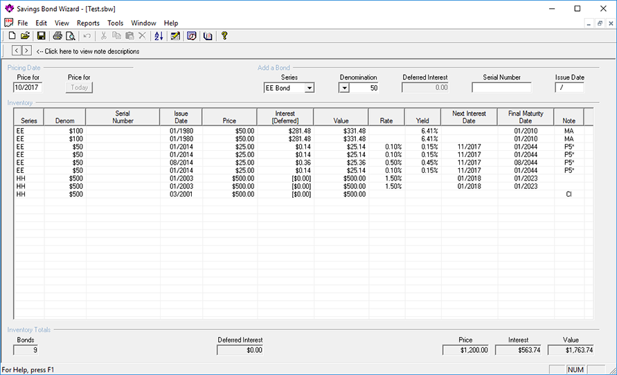Click the copy icon in toolbar
This screenshot has height=375, width=617.
(116, 36)
